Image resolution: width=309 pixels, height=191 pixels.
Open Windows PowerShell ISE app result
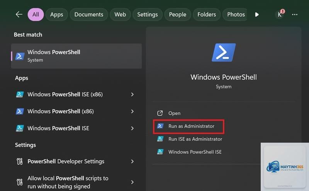click(76, 128)
